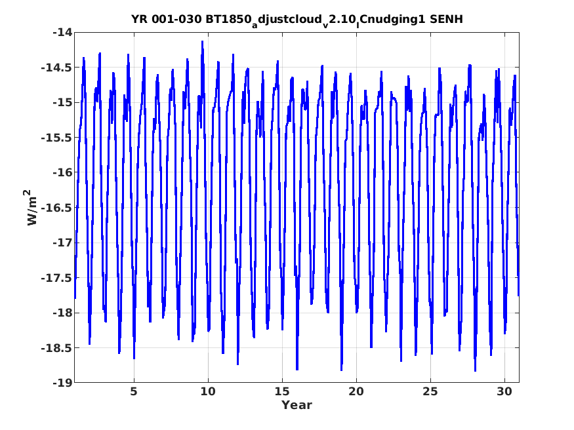Click the y-axis tick label '-14'
Screen dimensions: 574x430
[62, 32]
